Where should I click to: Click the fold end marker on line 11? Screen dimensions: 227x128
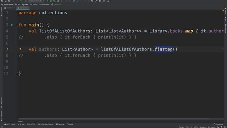[17, 74]
